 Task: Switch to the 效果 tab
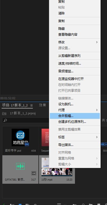point(42,105)
